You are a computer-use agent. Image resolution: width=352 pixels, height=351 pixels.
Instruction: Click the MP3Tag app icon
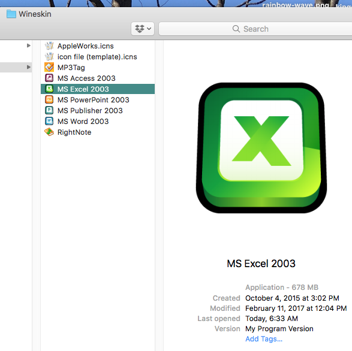coord(49,67)
